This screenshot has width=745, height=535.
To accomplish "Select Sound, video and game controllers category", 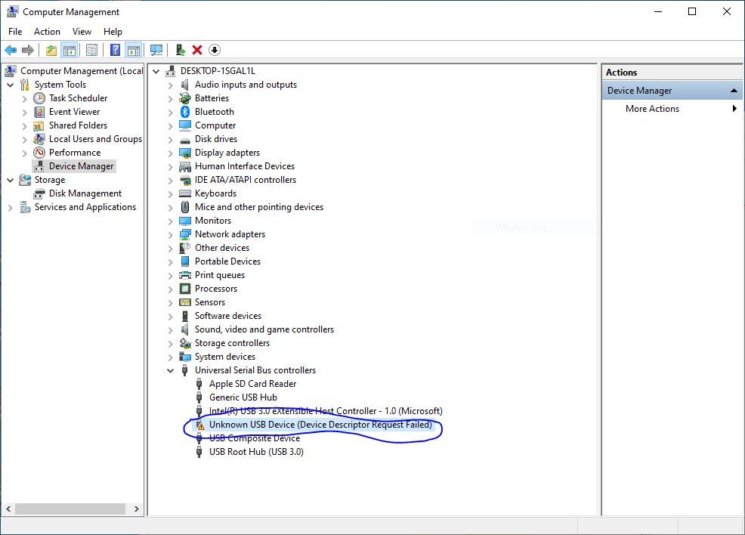I will point(264,329).
